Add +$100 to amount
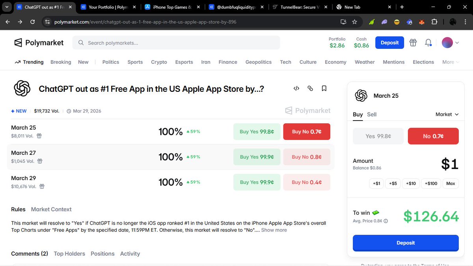 click(x=431, y=183)
